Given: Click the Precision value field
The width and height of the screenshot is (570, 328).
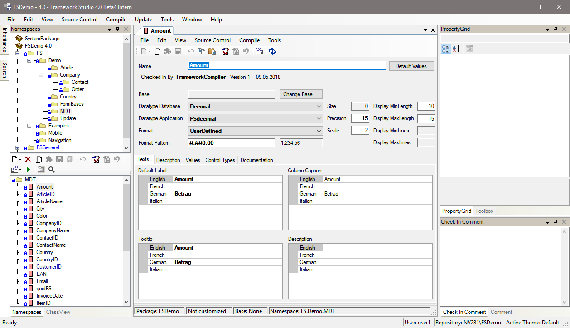Looking at the screenshot, I should tap(361, 119).
